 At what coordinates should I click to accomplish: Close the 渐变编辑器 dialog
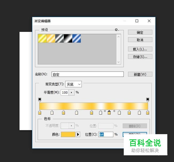tap(149, 21)
